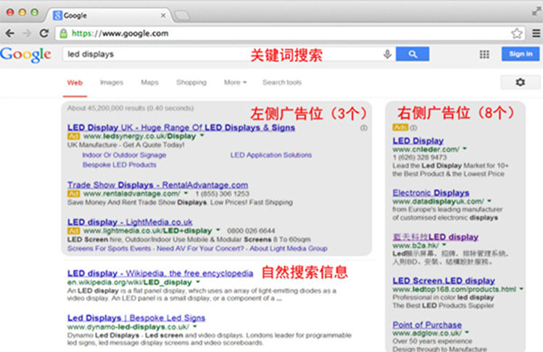543x352 pixels.
Task: Open search settings gear icon
Action: click(520, 83)
